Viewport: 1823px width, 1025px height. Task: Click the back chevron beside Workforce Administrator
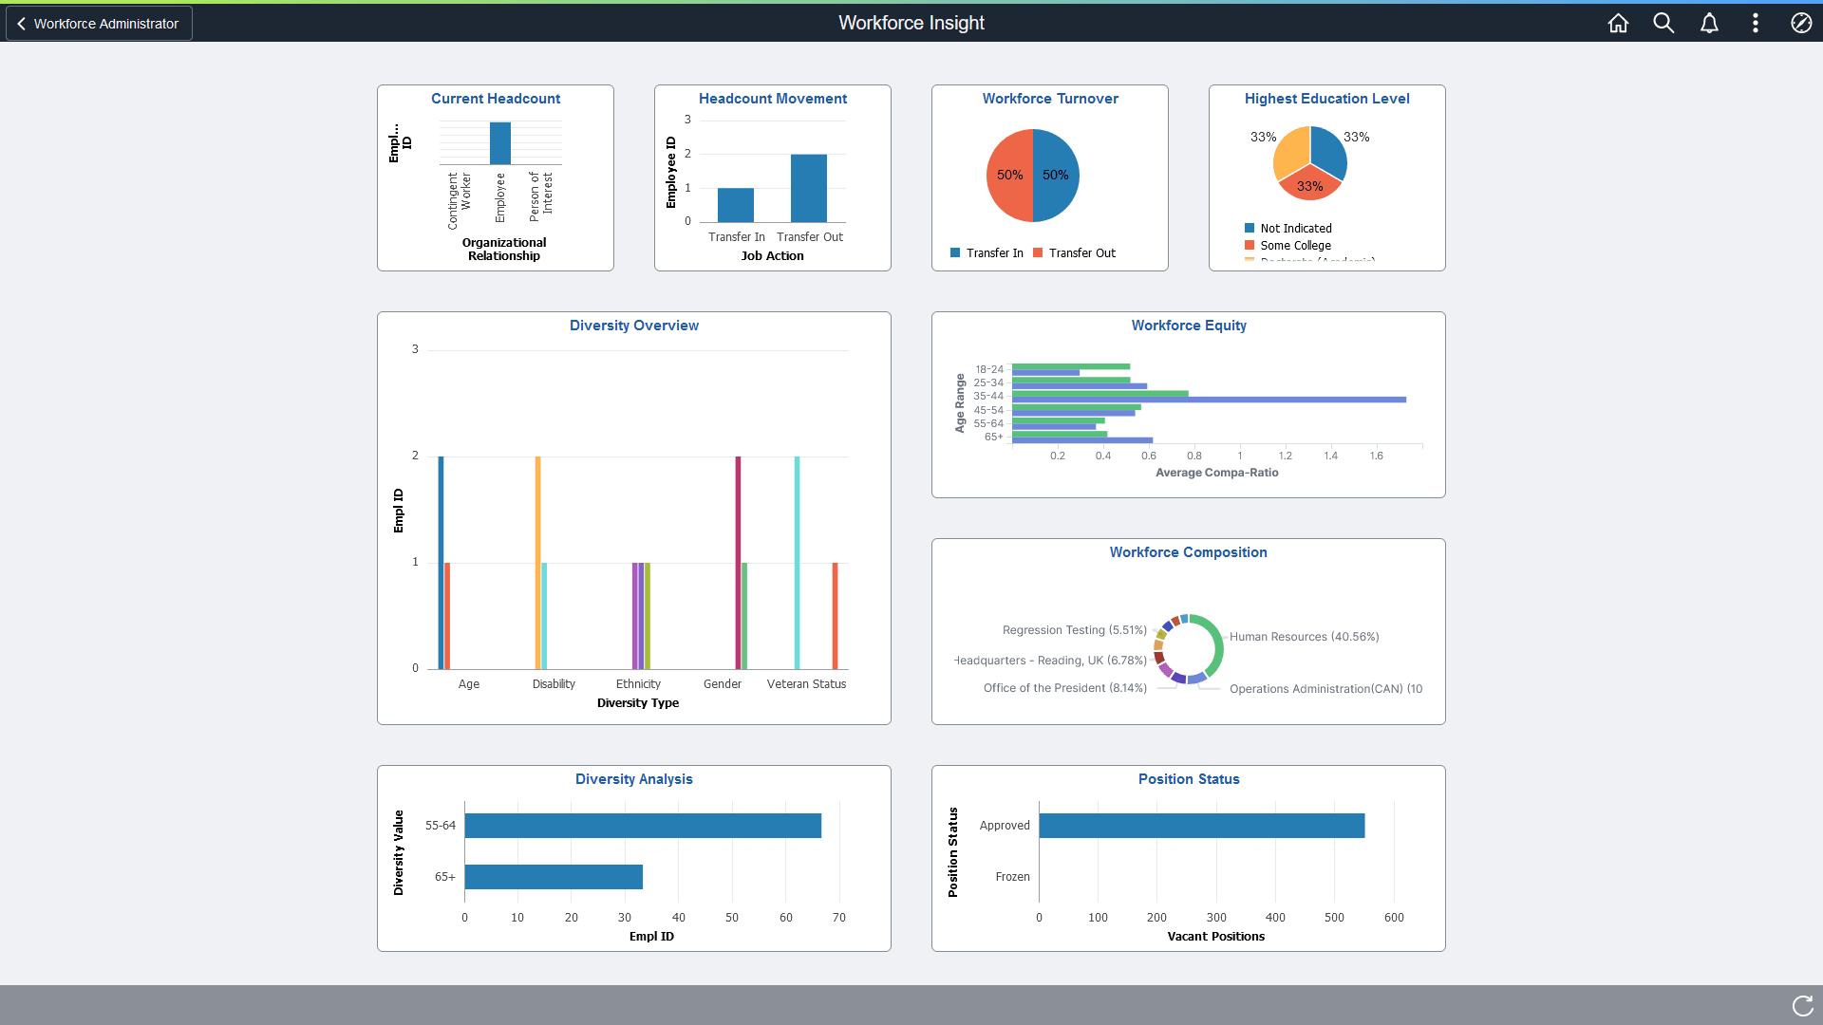tap(20, 23)
